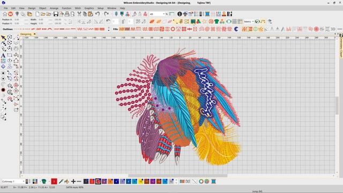This screenshot has width=343, height=193.
Task: Select the first orange zigzag fill stitch icon
Action: point(122,29)
